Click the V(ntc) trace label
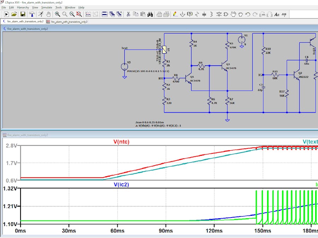318x238 pixels. [x=121, y=142]
